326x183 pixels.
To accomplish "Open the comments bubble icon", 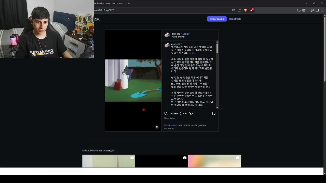I will (182, 114).
